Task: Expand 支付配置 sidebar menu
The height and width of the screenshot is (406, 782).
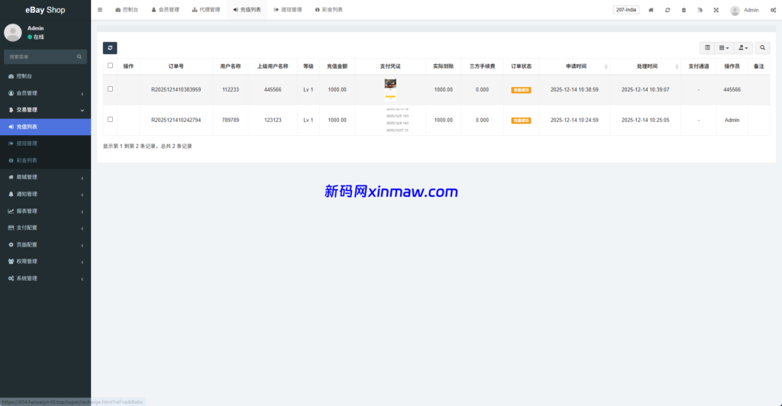Action: [x=45, y=227]
